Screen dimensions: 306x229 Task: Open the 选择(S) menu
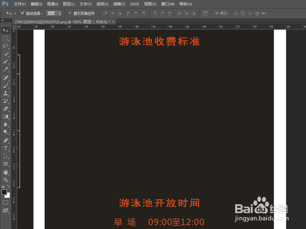102,4
